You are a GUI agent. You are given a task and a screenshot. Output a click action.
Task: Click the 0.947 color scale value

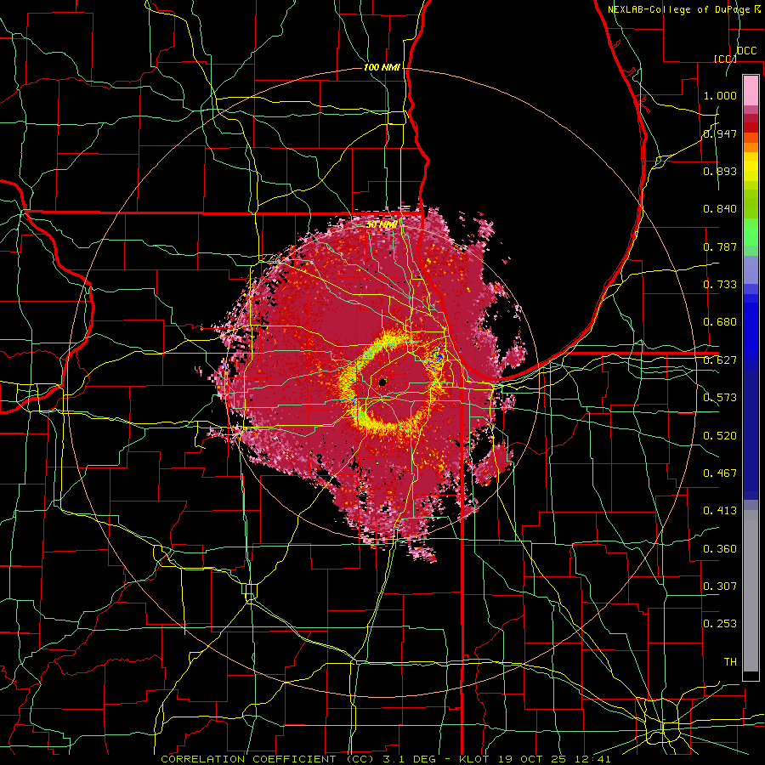tap(720, 133)
